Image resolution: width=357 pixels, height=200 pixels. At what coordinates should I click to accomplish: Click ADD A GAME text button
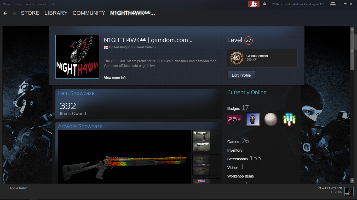[x=19, y=188]
